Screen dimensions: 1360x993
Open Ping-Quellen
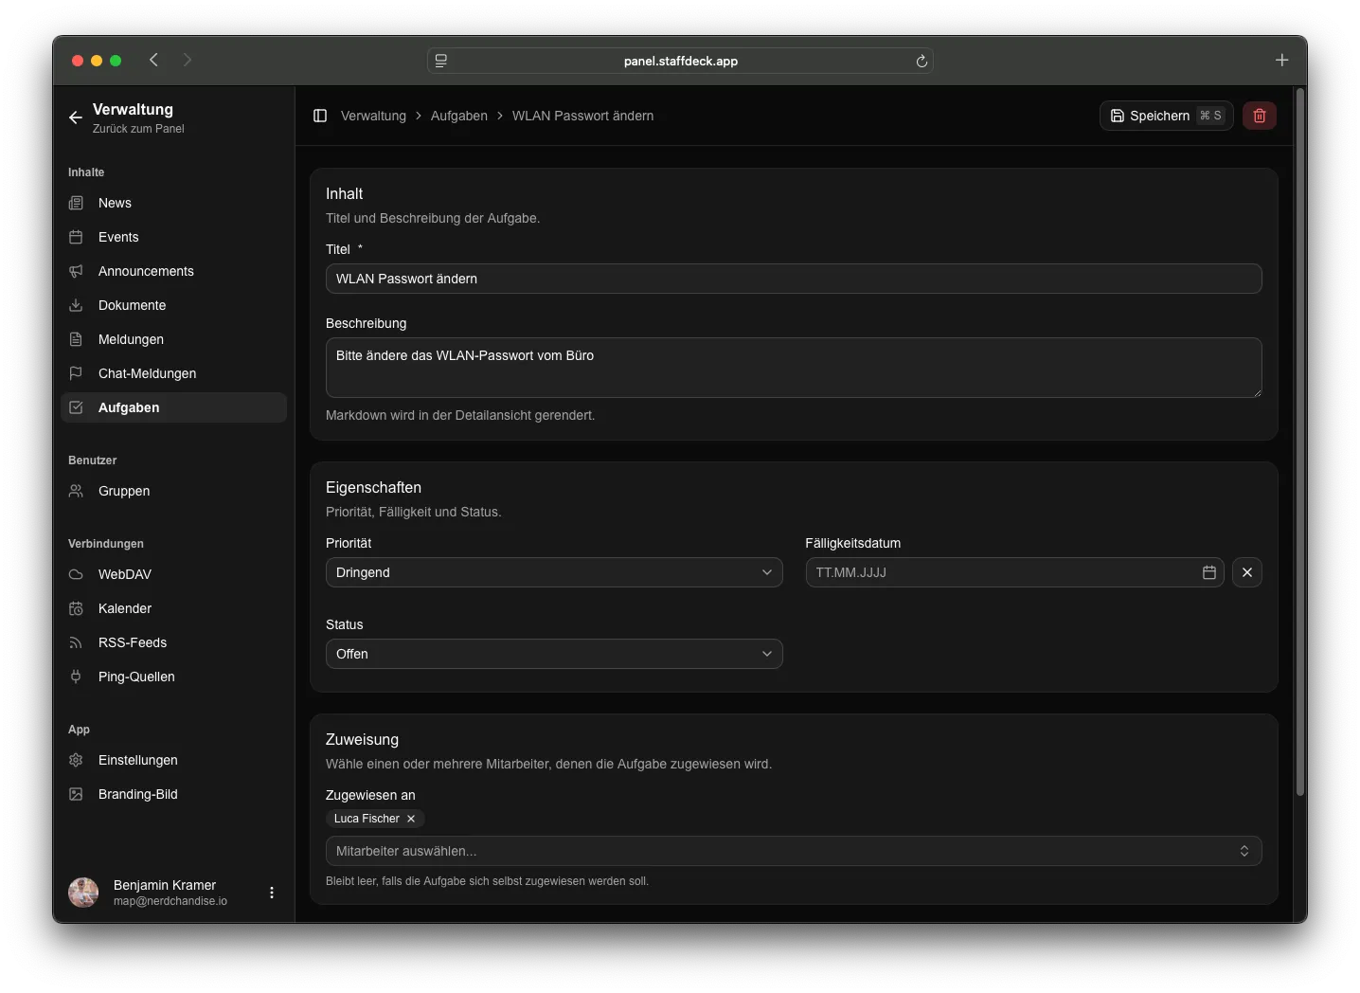[173, 677]
